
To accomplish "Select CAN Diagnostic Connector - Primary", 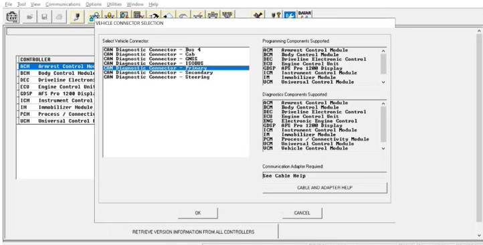I will 176,68.
